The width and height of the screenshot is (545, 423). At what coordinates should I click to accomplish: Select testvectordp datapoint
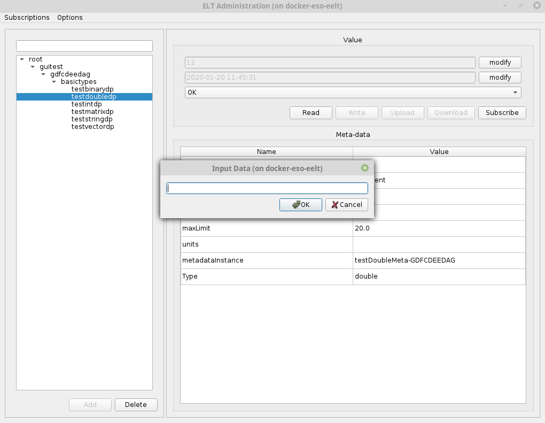coord(92,127)
